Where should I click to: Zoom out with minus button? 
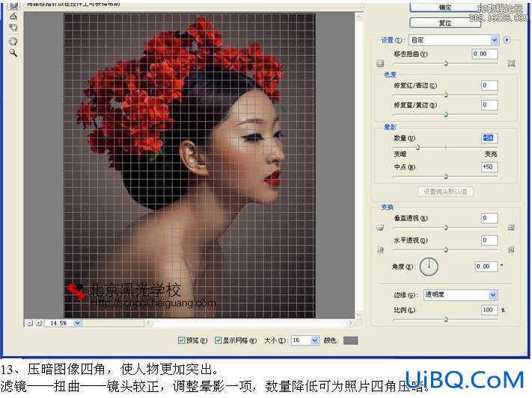(30, 323)
